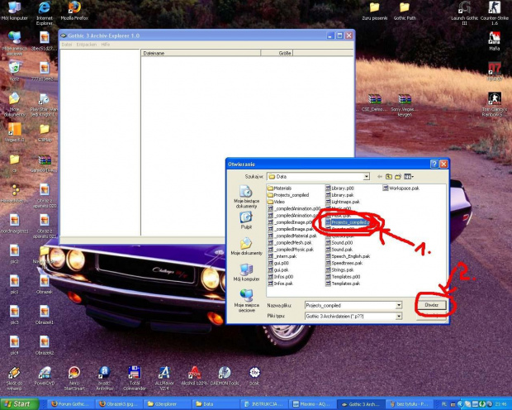Viewport: 512px width, 410px height.
Task: Go to Mój komputer in places bar
Action: pyautogui.click(x=247, y=272)
